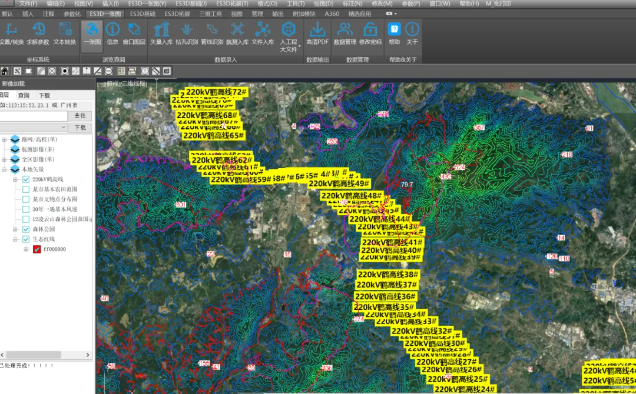Screen dimensions: 636x394
Task: Click the 数据录入 panel title
Action: point(226,59)
